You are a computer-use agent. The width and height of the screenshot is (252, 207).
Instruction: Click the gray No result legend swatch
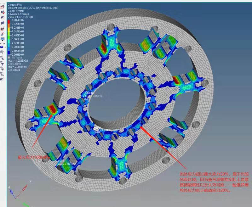pyautogui.click(x=9, y=58)
